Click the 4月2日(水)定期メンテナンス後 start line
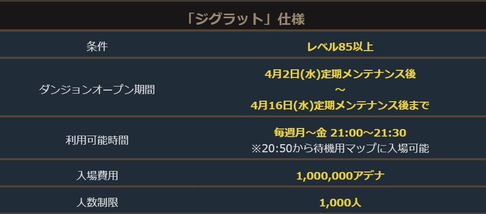This screenshot has height=214, width=486. [x=340, y=74]
